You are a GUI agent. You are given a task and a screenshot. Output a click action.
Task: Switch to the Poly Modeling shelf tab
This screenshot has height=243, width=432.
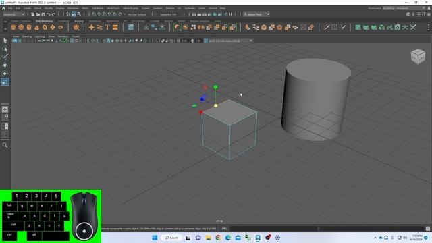coord(44,21)
